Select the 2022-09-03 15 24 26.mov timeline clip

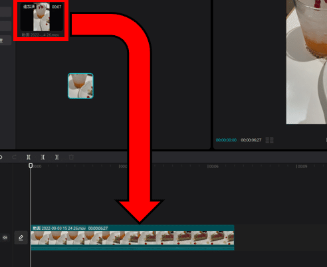pyautogui.click(x=132, y=238)
